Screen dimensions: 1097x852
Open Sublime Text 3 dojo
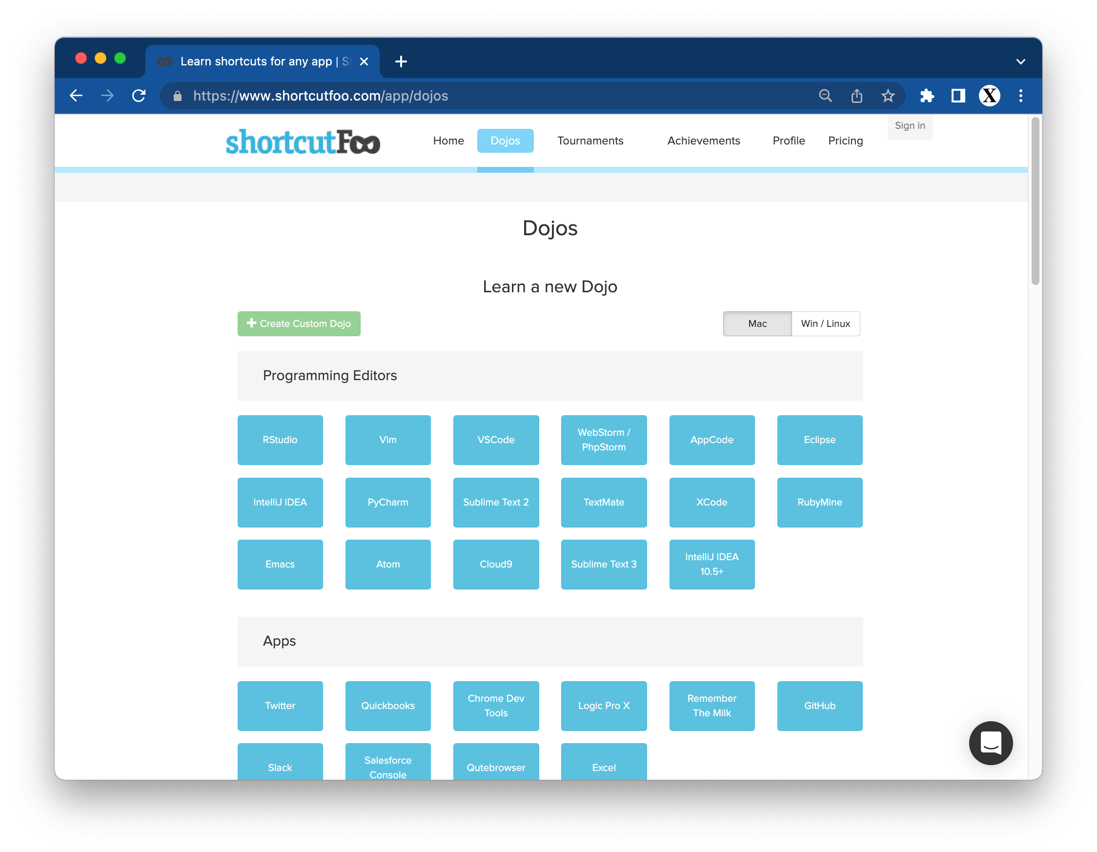coord(604,565)
